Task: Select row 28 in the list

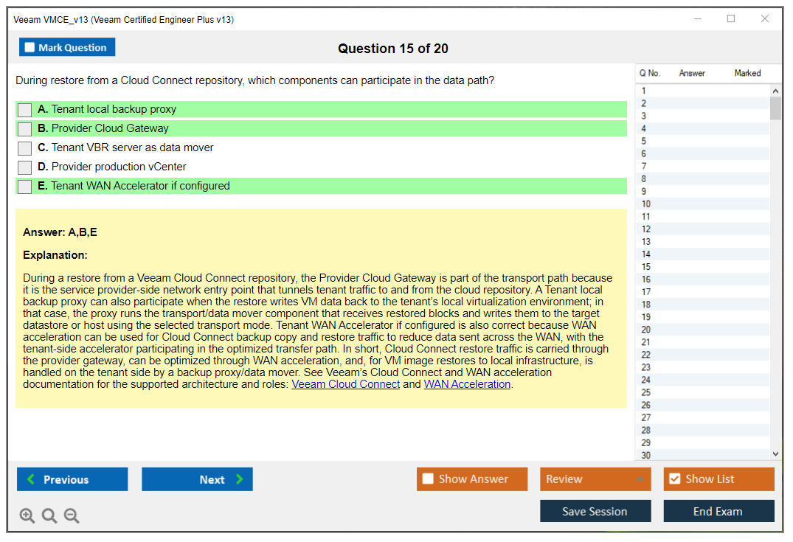Action: point(702,430)
